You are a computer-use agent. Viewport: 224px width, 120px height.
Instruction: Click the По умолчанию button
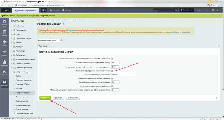point(73,98)
